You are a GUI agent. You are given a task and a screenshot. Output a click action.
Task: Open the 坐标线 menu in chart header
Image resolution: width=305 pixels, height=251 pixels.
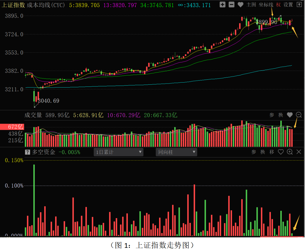point(266,5)
